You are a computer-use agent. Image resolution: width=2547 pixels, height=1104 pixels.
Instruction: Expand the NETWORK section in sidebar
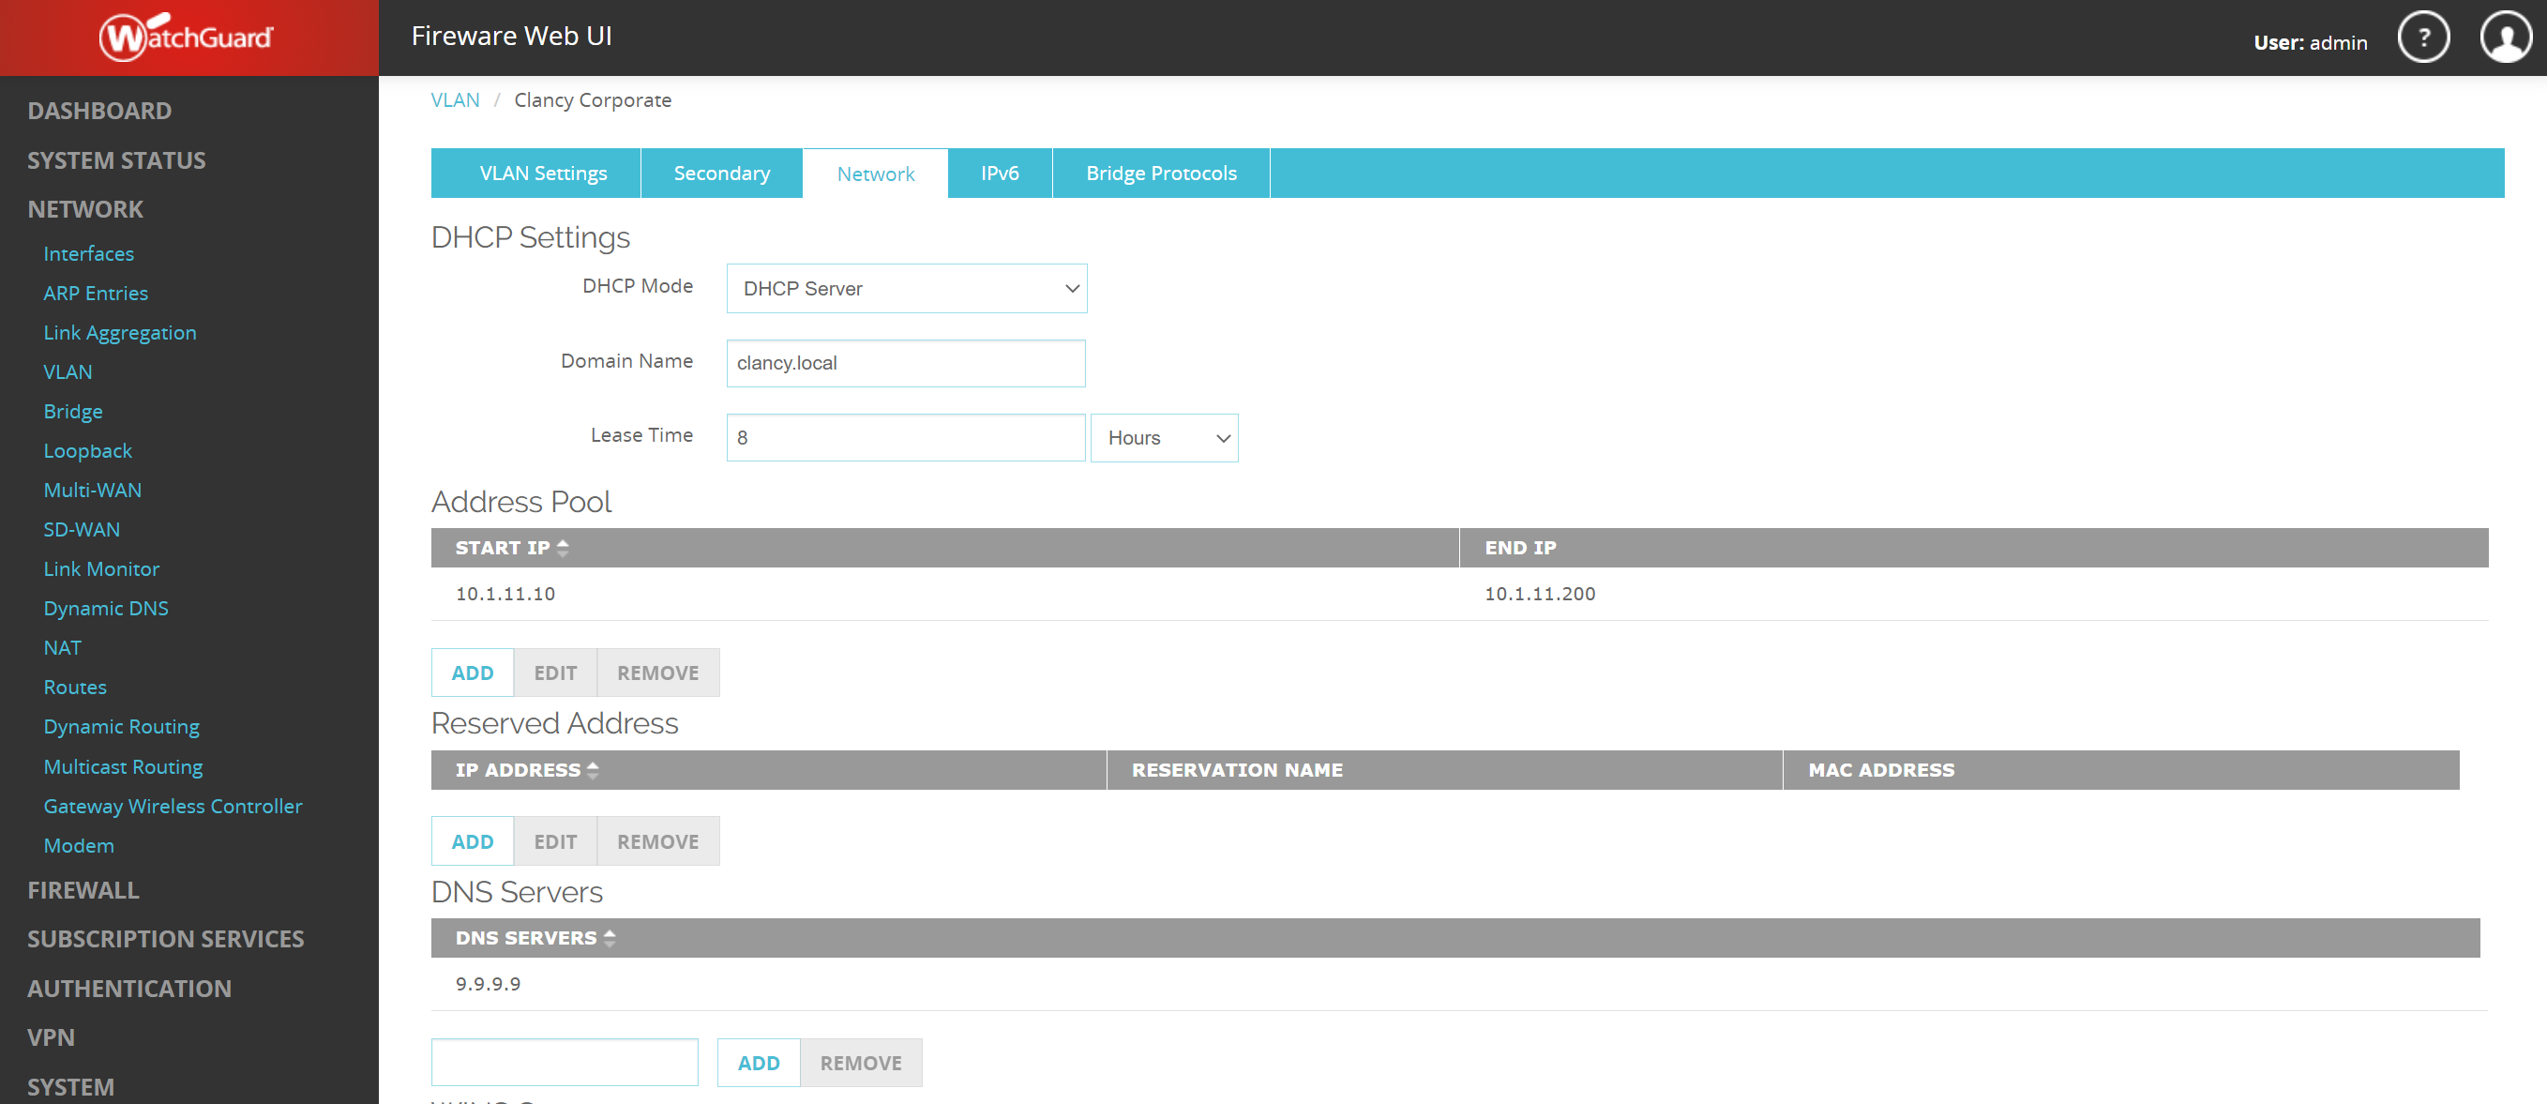[85, 209]
